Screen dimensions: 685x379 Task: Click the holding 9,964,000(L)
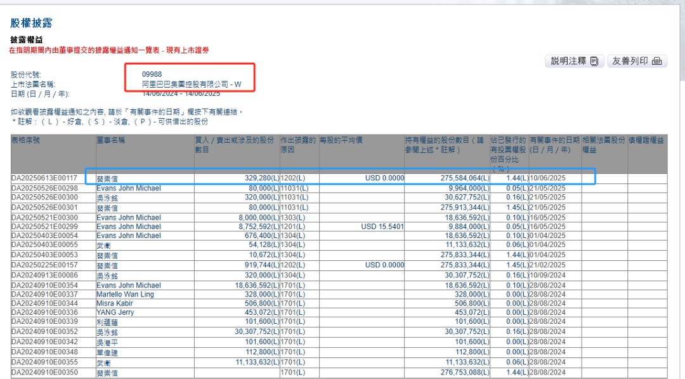[469, 189]
